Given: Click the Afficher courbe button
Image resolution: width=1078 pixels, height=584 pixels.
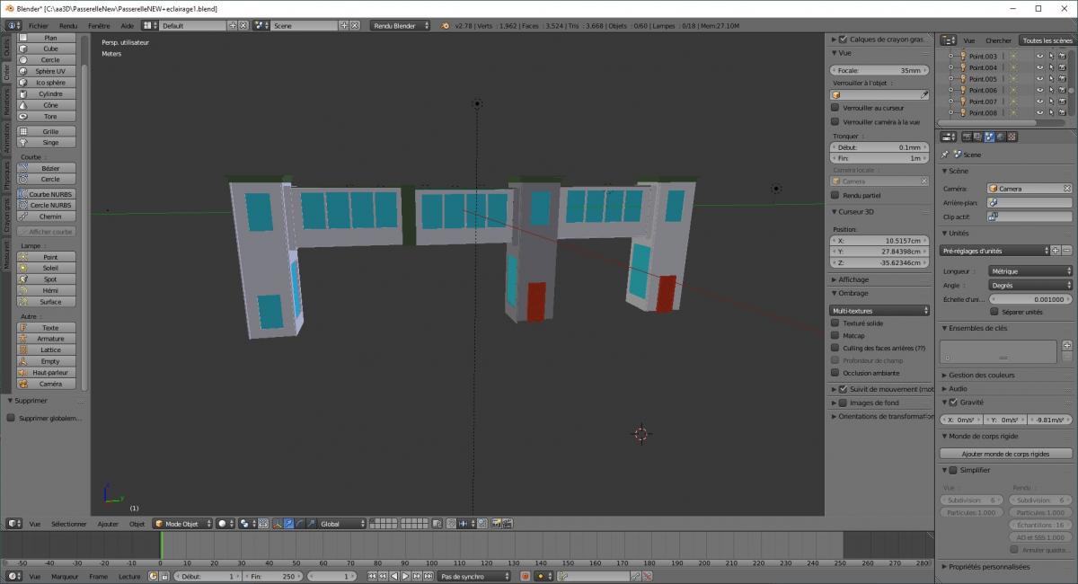Looking at the screenshot, I should (47, 232).
